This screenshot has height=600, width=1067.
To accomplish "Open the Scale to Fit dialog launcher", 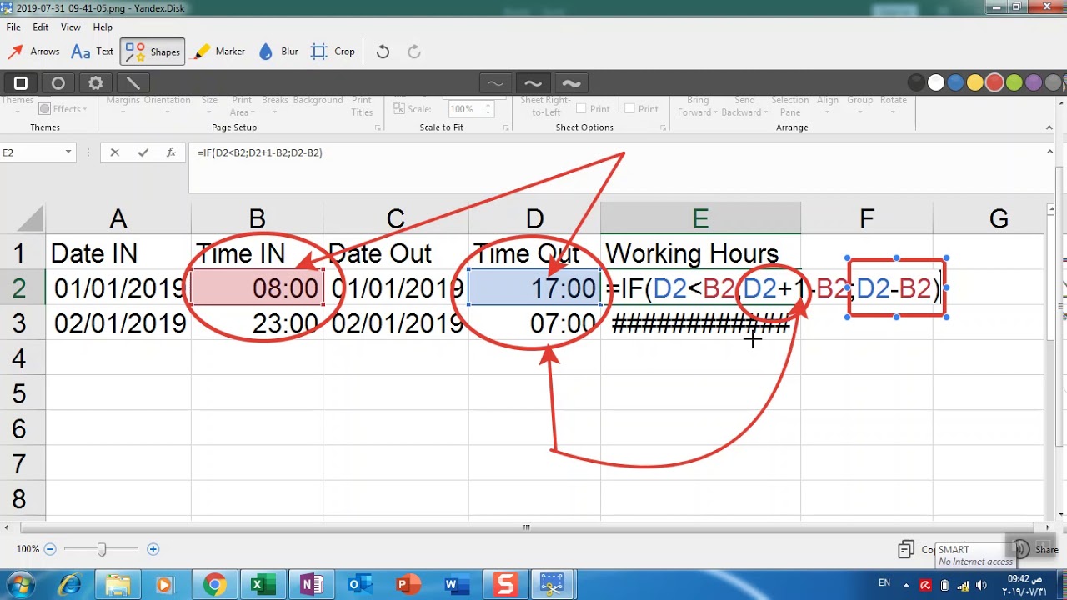I will 504,127.
